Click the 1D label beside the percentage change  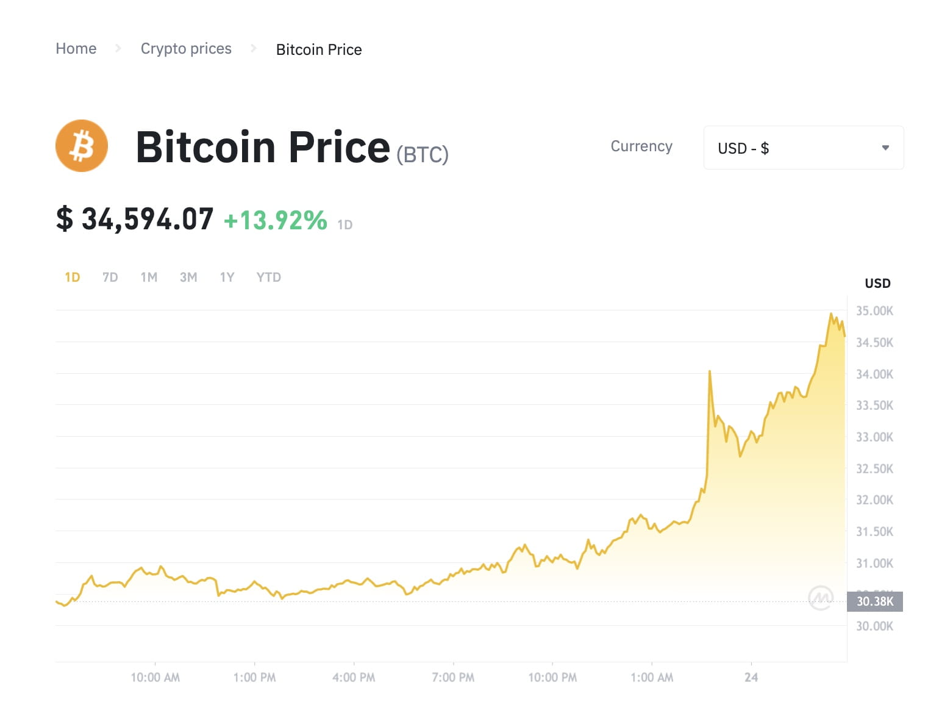(346, 224)
